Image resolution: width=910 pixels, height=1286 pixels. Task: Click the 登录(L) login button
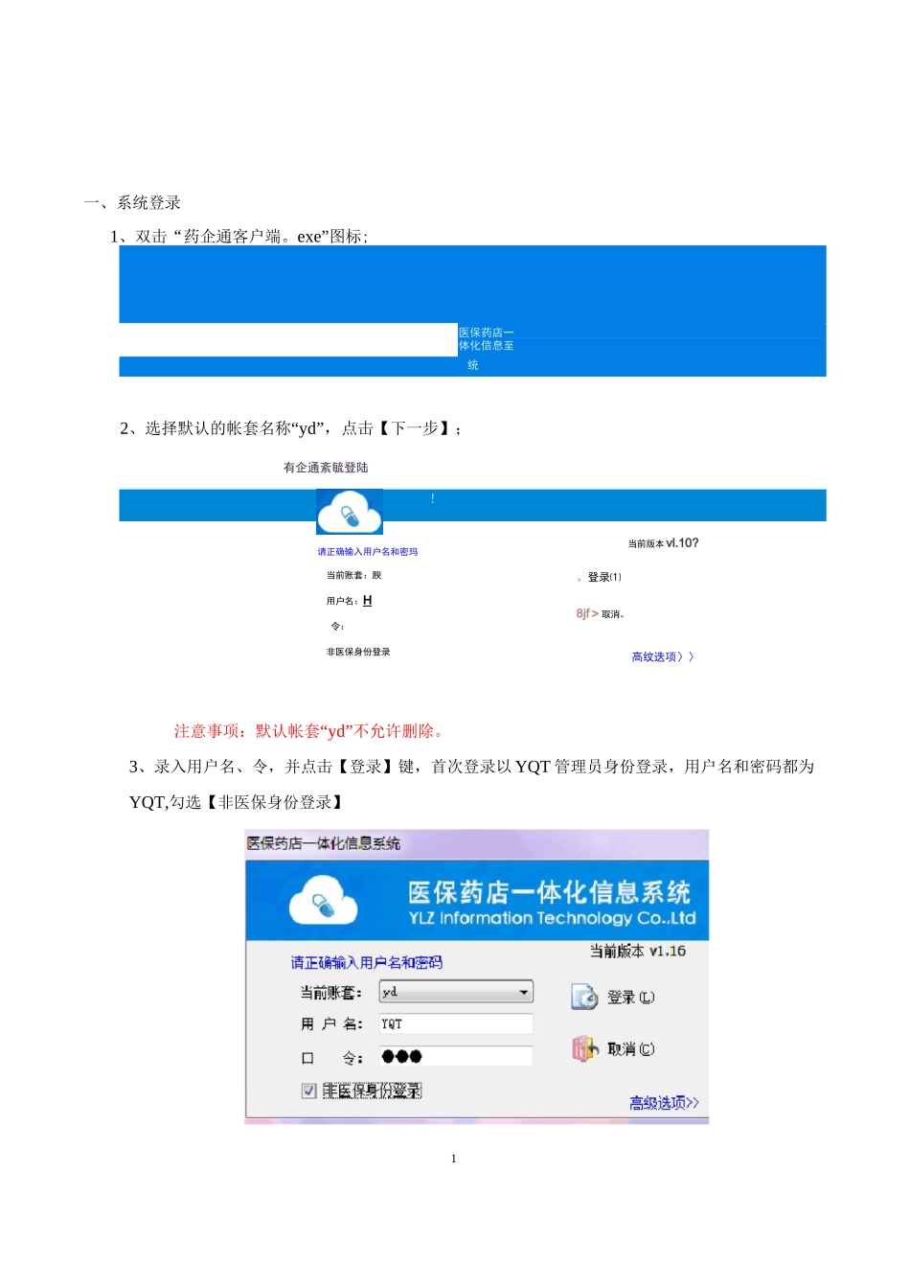click(x=613, y=998)
